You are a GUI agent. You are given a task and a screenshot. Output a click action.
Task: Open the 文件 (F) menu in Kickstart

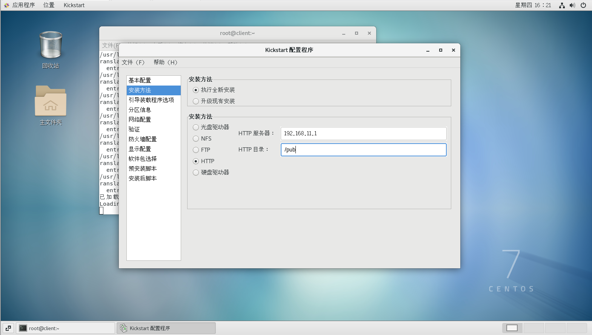(133, 62)
